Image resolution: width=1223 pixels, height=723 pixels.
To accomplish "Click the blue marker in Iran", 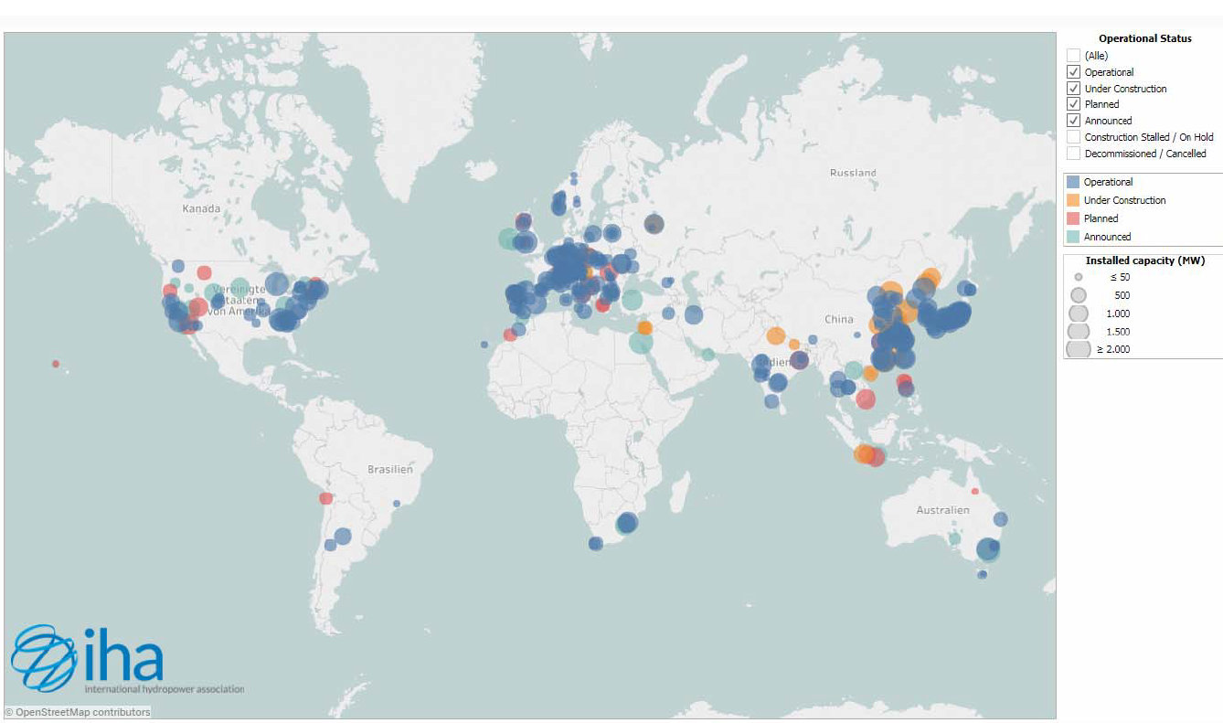I will (x=693, y=315).
